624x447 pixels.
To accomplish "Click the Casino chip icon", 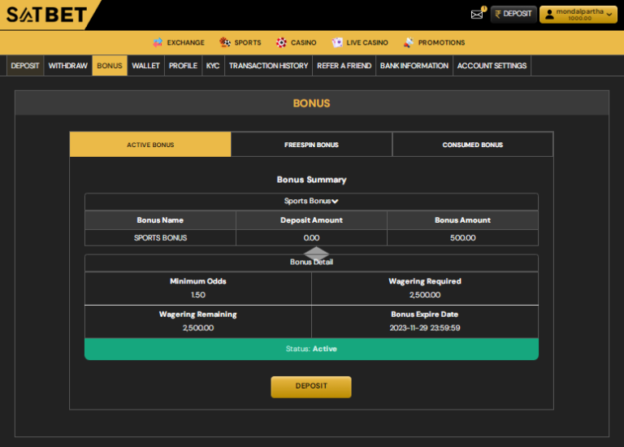I will (281, 42).
